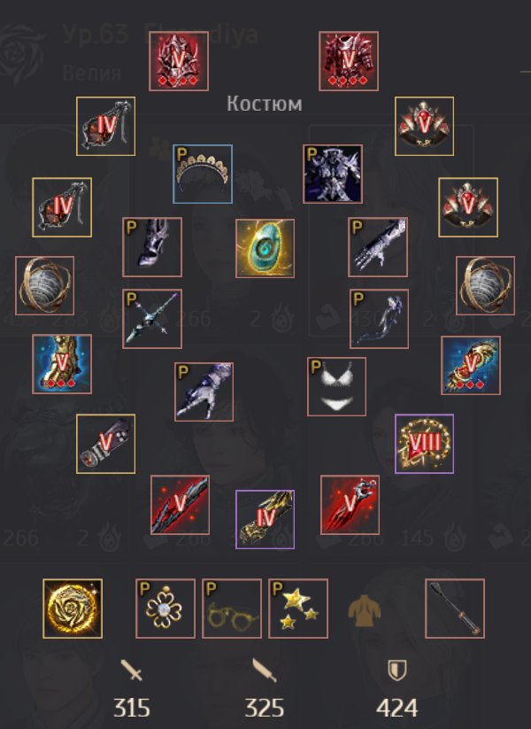Select the glasses costume slot

(x=231, y=609)
